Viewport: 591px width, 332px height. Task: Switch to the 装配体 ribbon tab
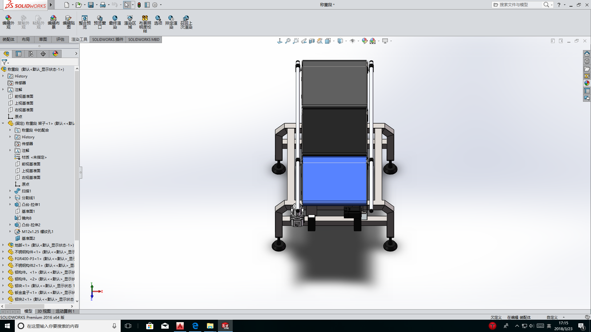point(9,39)
